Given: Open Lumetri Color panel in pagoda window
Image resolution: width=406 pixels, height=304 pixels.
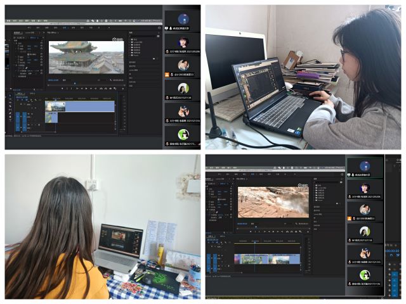Looking at the screenshot, I should point(133,70).
